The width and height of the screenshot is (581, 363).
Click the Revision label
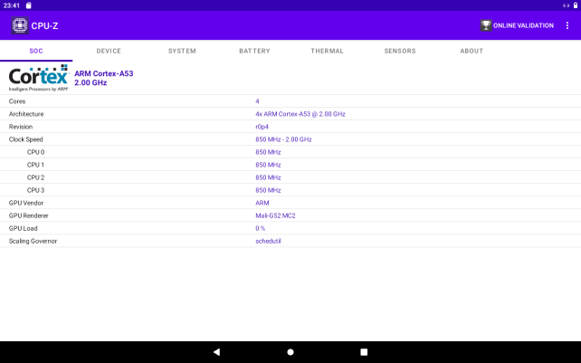(x=21, y=127)
